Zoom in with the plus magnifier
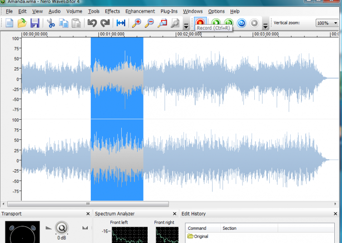 [137, 23]
